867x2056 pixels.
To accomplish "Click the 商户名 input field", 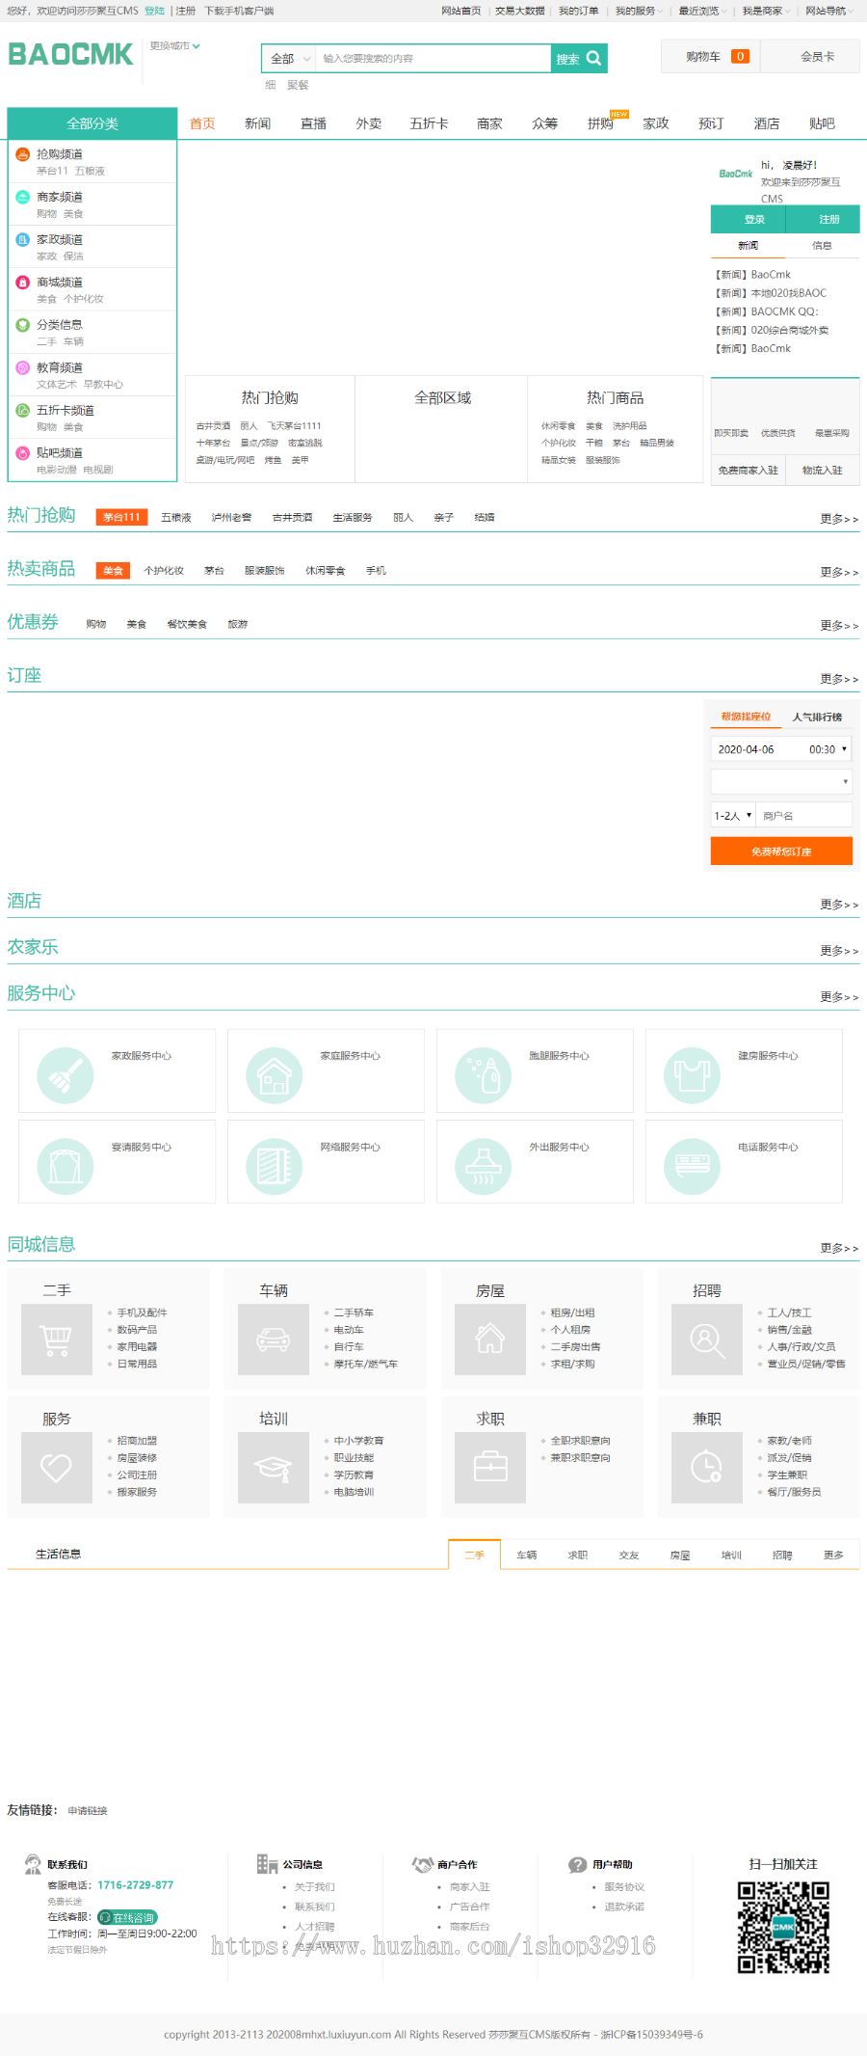I will [x=804, y=815].
